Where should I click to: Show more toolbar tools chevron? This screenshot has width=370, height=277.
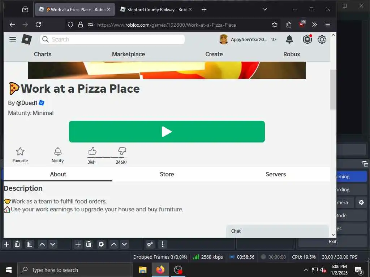pyautogui.click(x=314, y=25)
